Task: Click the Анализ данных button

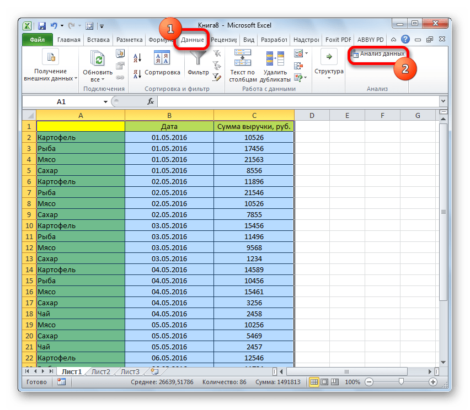Action: tap(378, 53)
